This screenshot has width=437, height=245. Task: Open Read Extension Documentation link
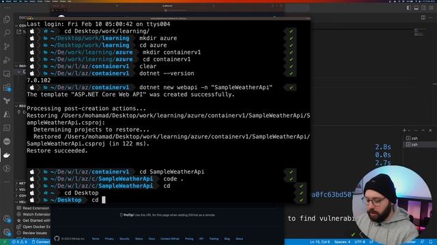(33, 208)
